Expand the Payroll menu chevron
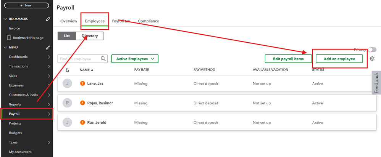This screenshot has height=157, width=381. point(49,114)
